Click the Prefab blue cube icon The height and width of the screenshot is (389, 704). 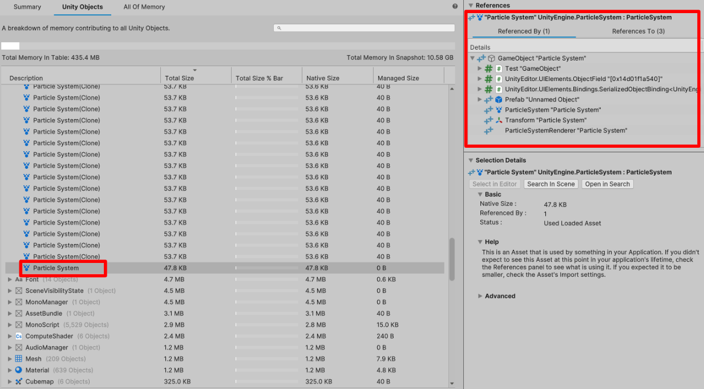click(x=499, y=99)
